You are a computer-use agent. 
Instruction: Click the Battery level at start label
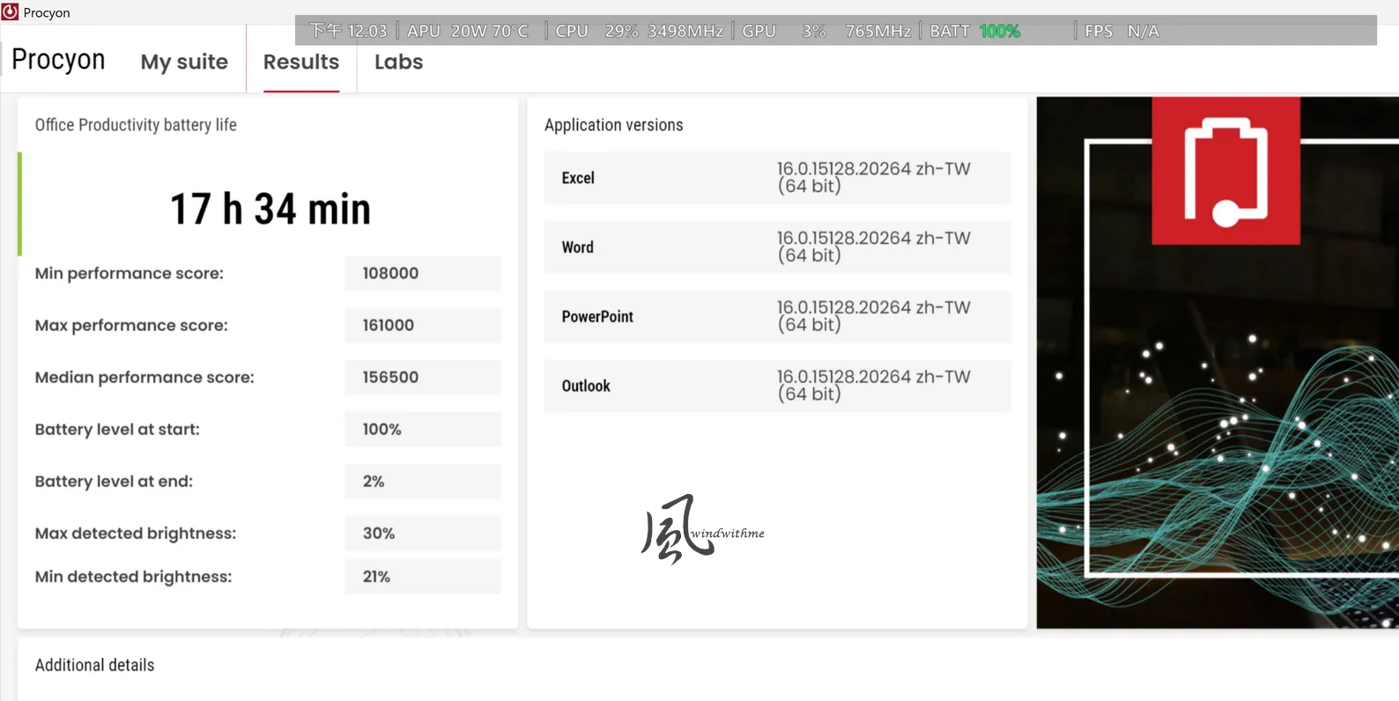tap(117, 429)
